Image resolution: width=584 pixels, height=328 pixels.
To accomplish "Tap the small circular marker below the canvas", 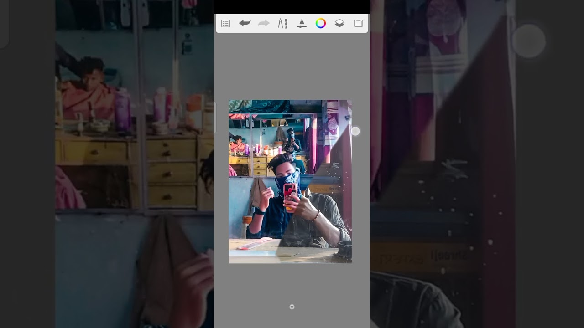I will click(292, 307).
